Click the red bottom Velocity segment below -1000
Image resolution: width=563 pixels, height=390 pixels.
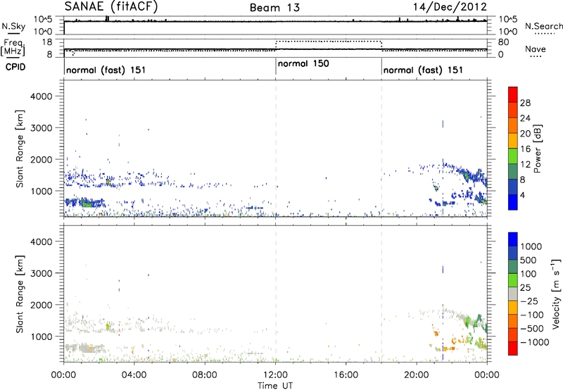click(513, 348)
